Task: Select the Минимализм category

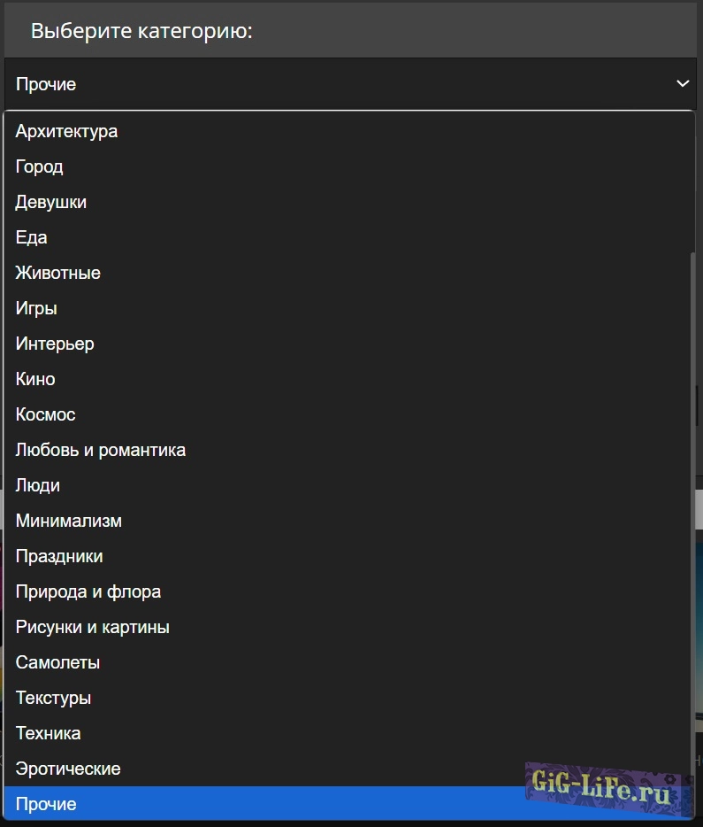Action: (x=69, y=521)
